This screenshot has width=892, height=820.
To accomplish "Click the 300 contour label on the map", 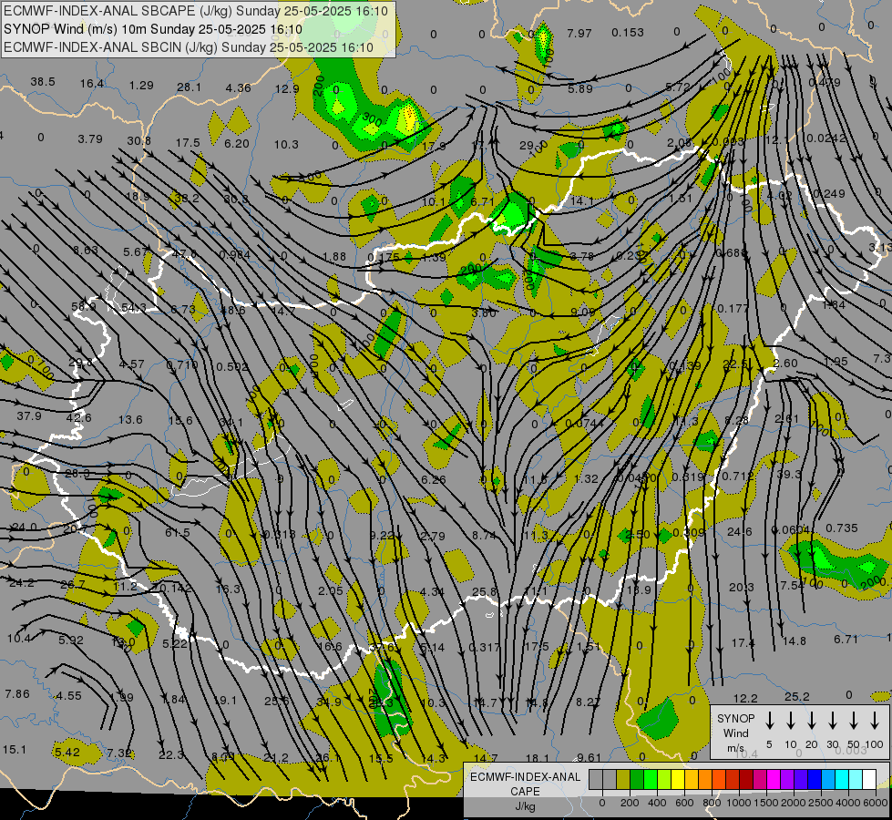I will [372, 119].
